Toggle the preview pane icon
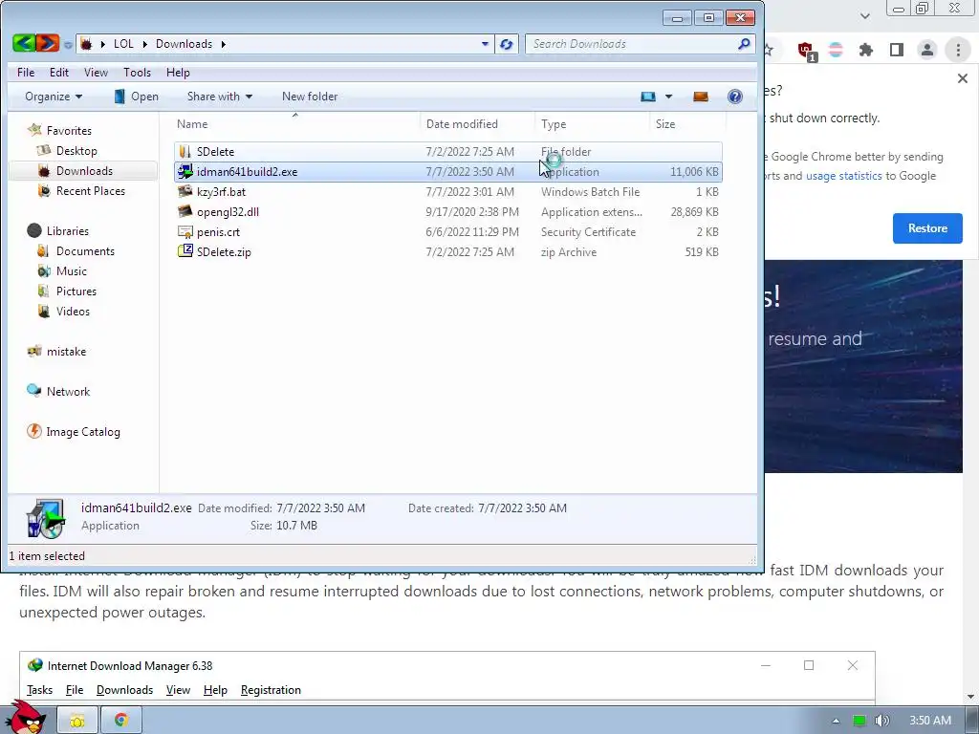Viewport: 979px width, 734px height. coord(701,97)
